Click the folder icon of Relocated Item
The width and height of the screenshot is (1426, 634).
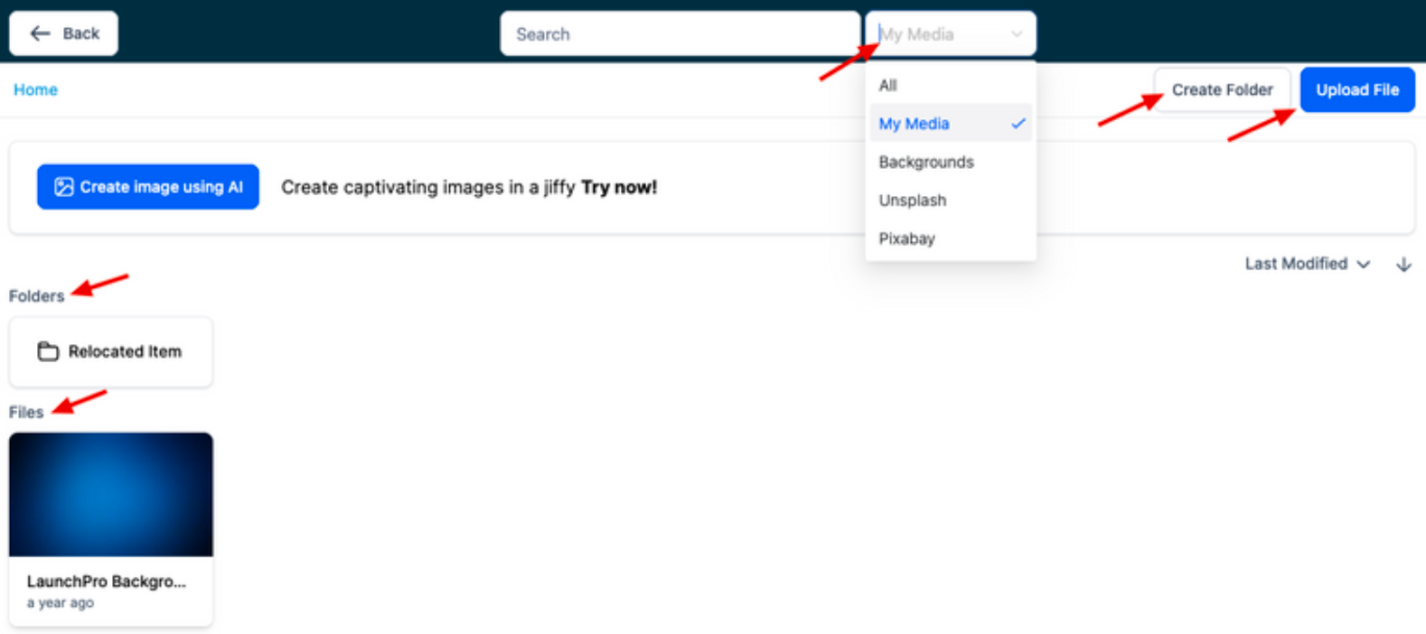pyautogui.click(x=48, y=351)
